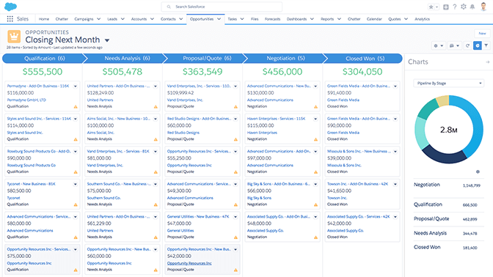This screenshot has width=493, height=277.
Task: Open Permadyne GmbH, LTD account link
Action: [26, 100]
